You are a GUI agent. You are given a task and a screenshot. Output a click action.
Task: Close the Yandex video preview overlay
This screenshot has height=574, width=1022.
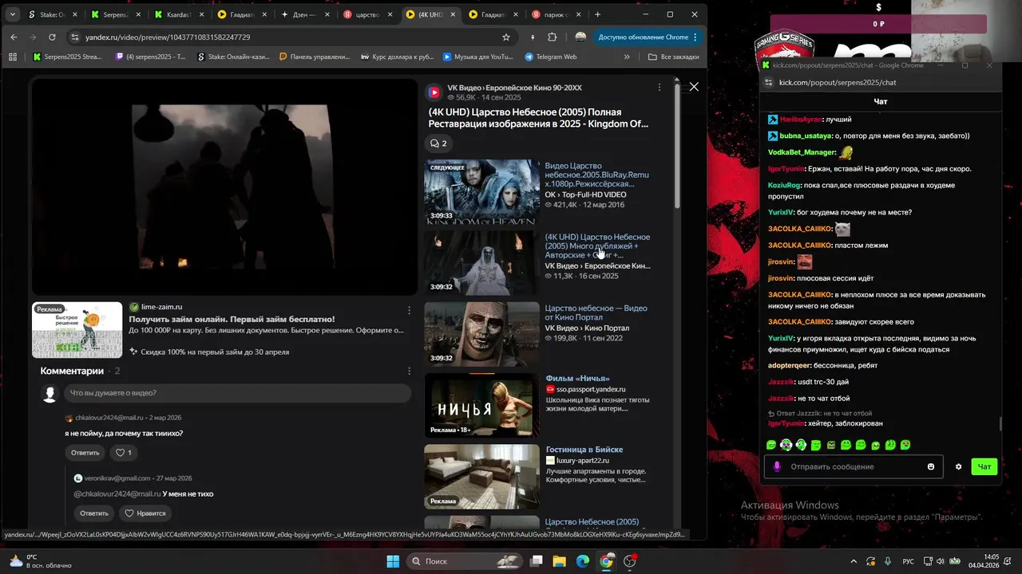tap(694, 87)
